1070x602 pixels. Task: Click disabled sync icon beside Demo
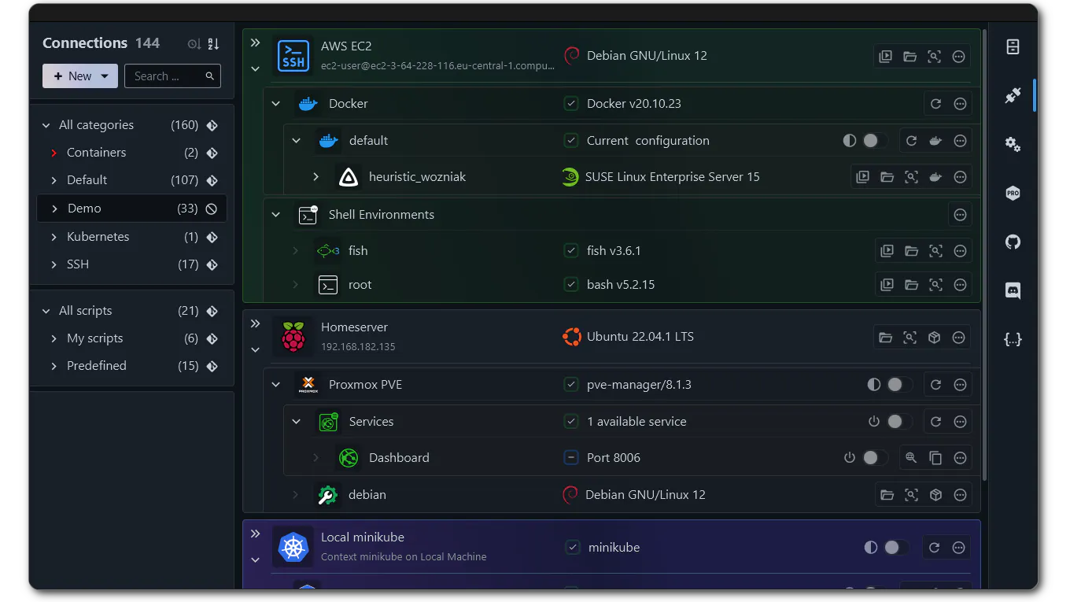click(212, 209)
